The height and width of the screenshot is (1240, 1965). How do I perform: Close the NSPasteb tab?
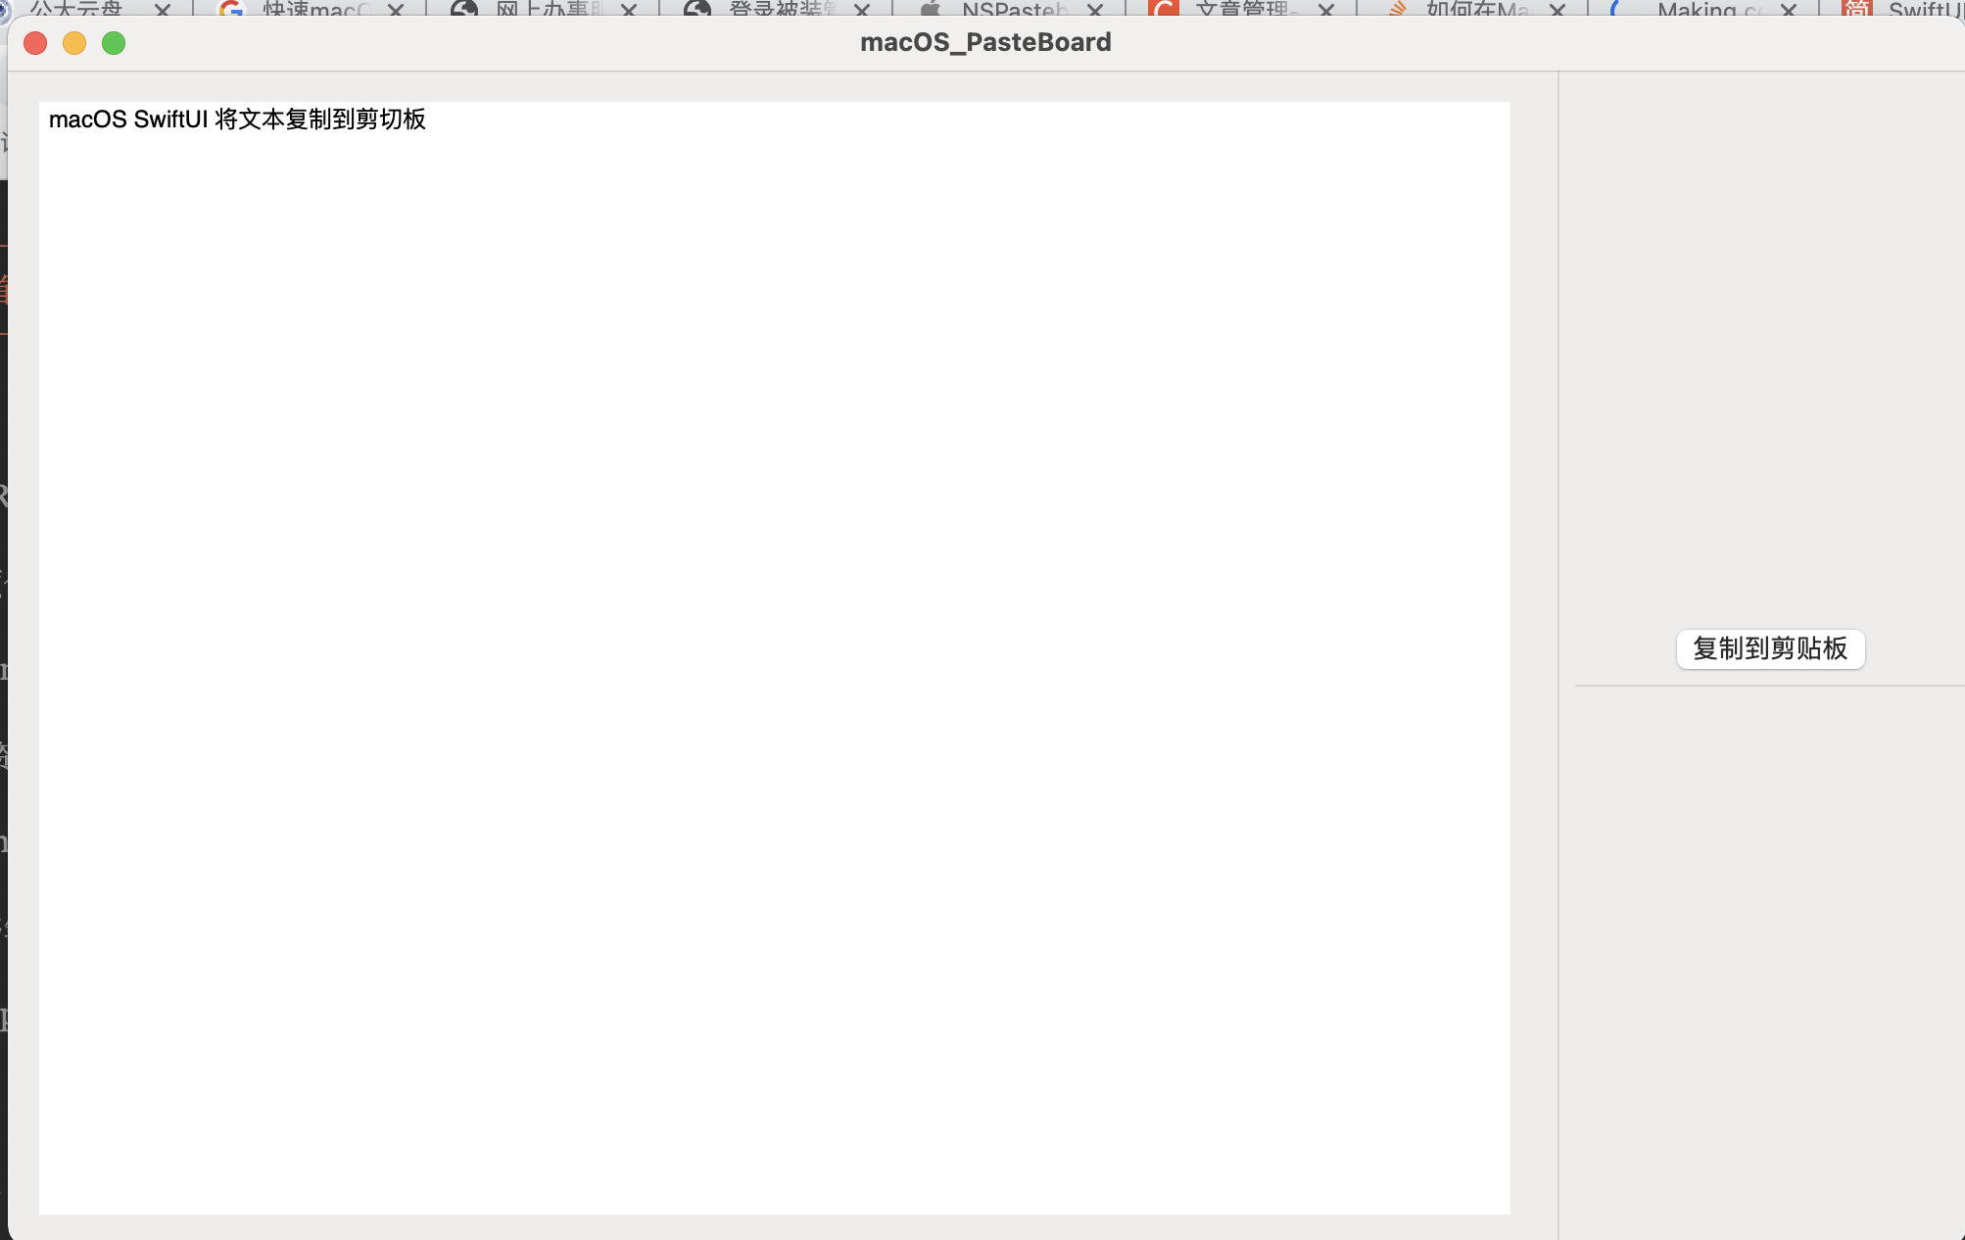pyautogui.click(x=1095, y=10)
